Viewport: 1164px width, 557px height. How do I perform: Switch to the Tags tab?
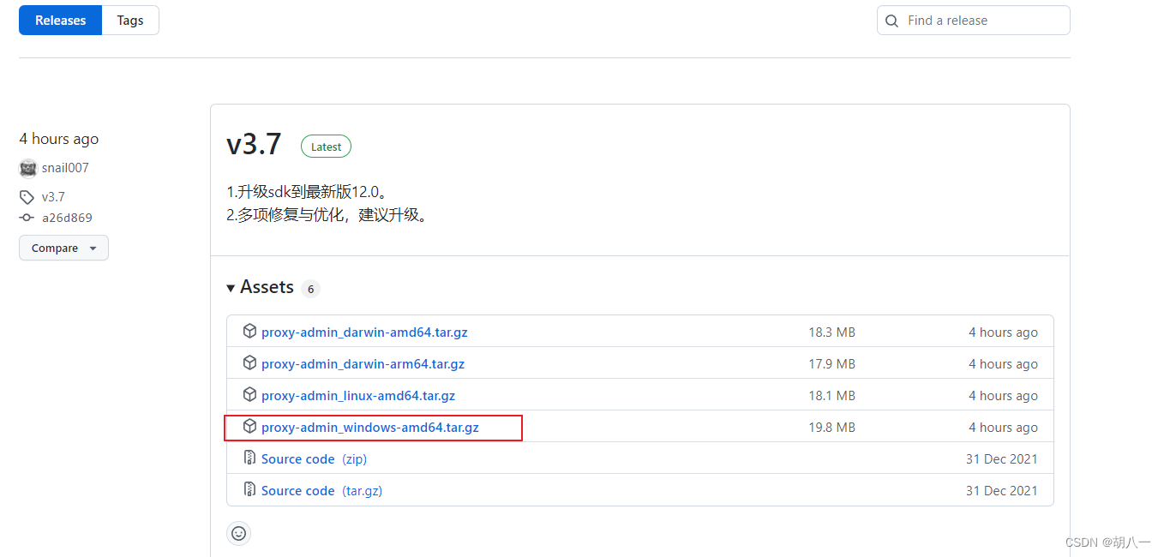pyautogui.click(x=129, y=20)
